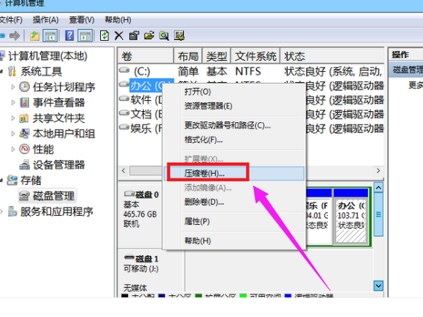Choose 删除卷(D)... from the context menu
Screen dimensions: 423x317
(204, 202)
